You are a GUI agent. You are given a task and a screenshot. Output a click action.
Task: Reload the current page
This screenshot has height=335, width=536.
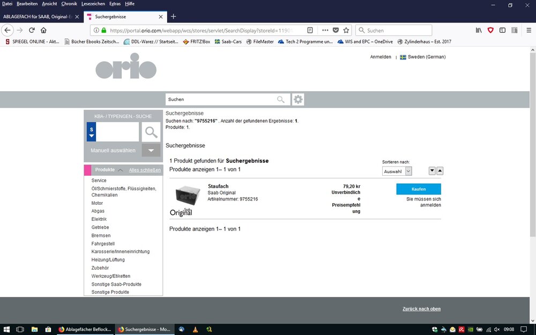[x=32, y=30]
